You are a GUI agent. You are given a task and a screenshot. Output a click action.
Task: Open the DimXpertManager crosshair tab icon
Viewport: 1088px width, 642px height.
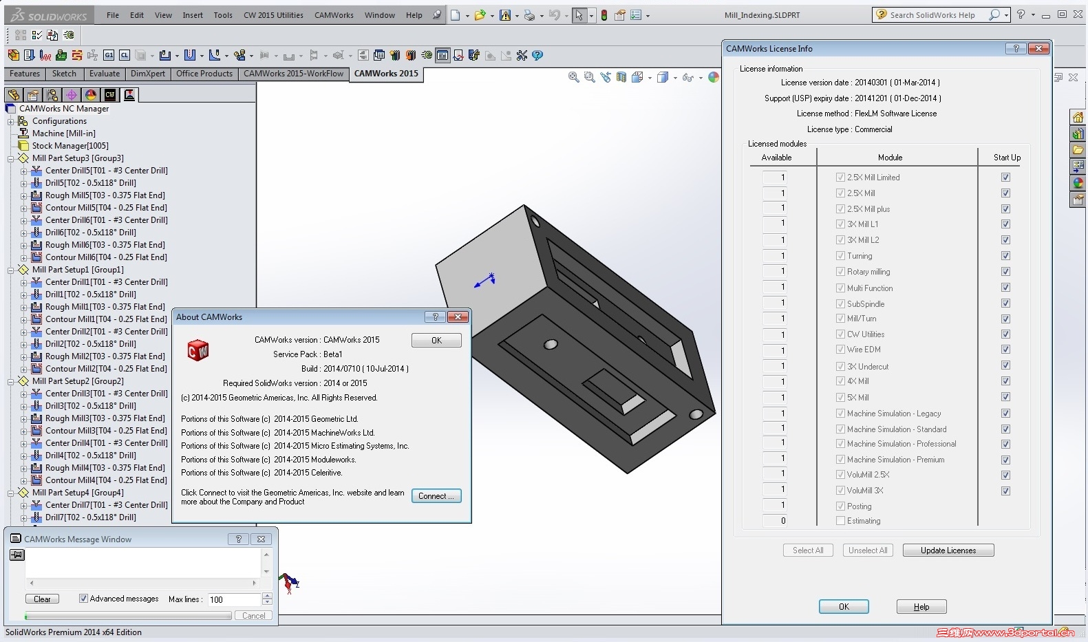[x=72, y=95]
